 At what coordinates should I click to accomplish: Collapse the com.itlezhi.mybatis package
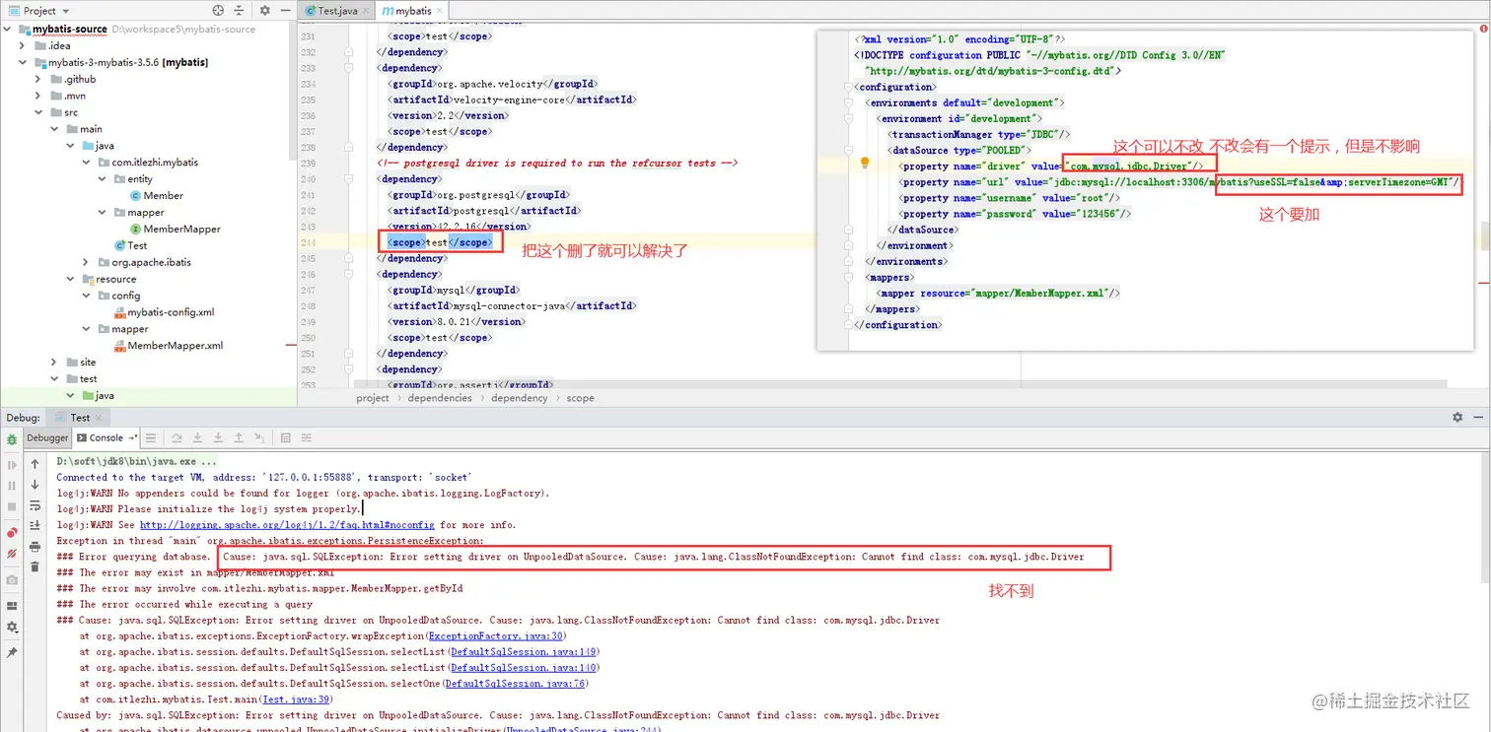[x=87, y=163]
